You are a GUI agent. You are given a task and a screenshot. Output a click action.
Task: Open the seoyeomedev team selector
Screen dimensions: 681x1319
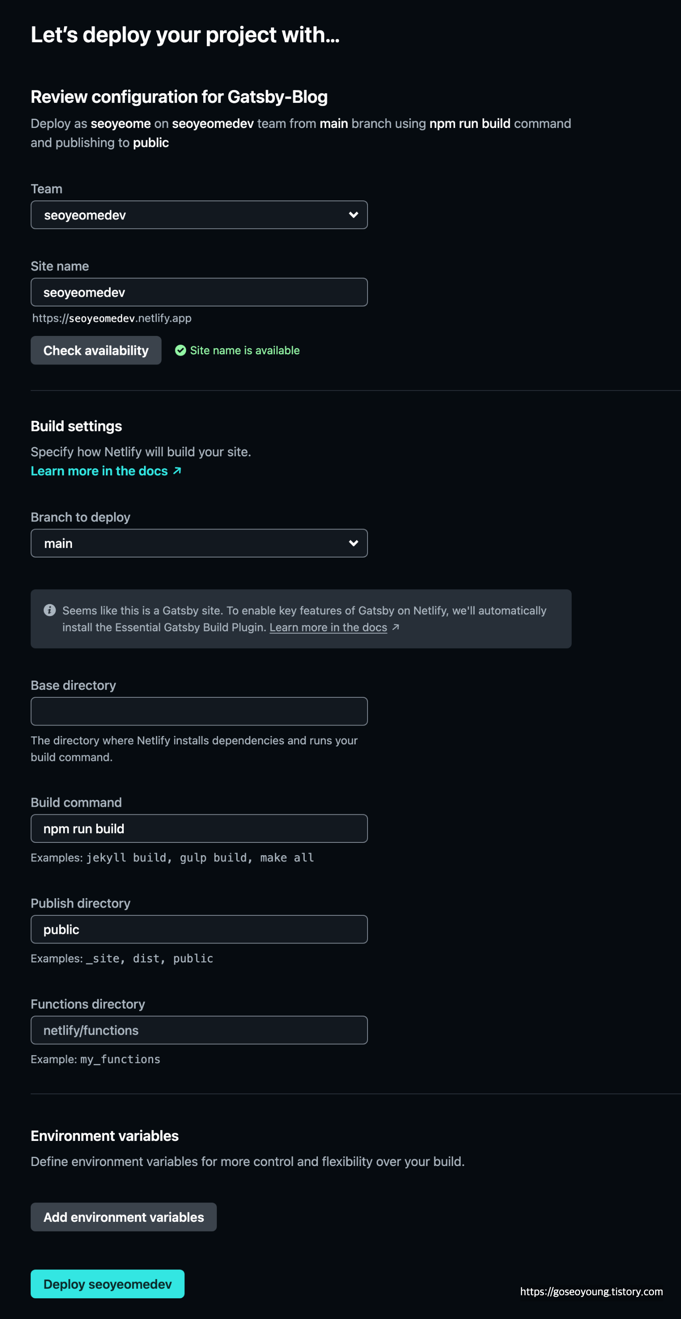pyautogui.click(x=199, y=215)
